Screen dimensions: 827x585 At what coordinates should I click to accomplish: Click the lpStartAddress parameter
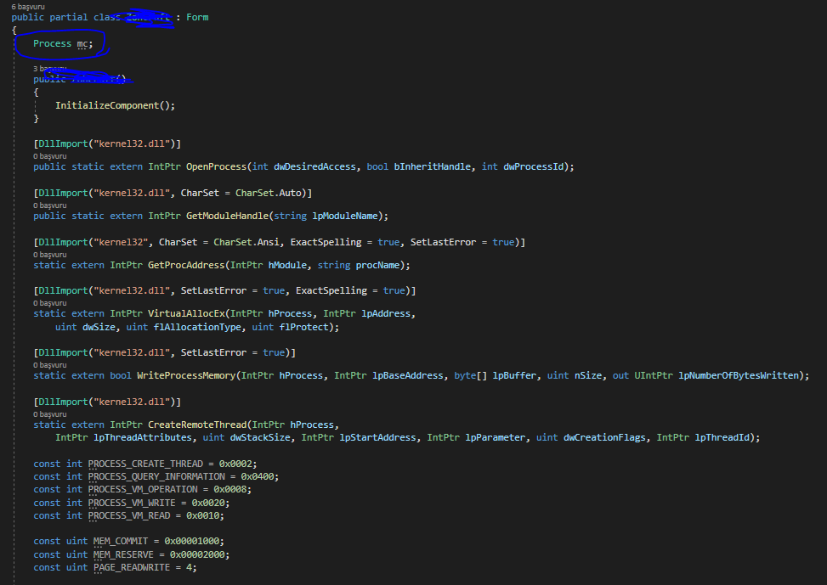tap(377, 437)
